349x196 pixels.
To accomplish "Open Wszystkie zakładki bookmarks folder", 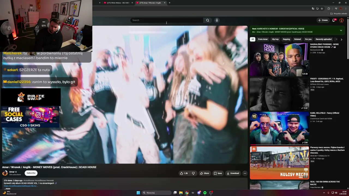I will pyautogui.click(x=339, y=14).
